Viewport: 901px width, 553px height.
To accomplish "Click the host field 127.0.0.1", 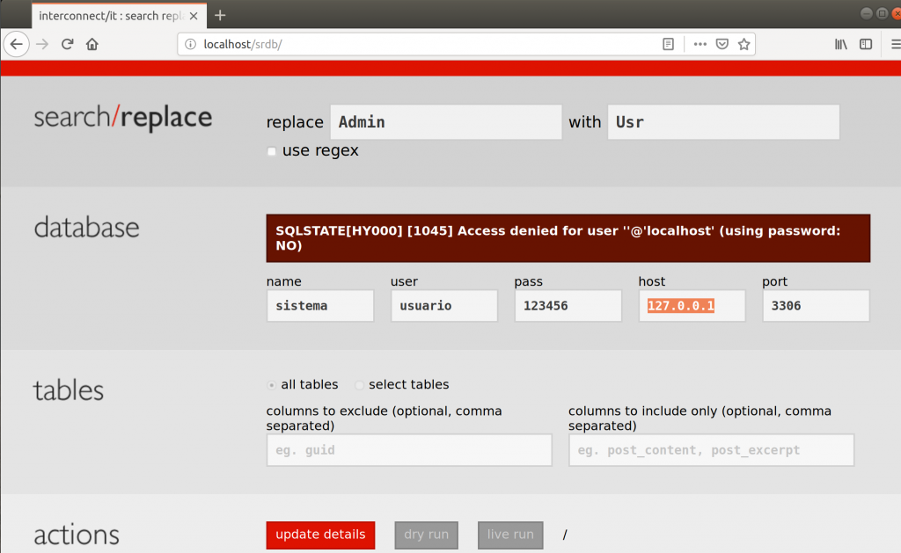I will [692, 305].
